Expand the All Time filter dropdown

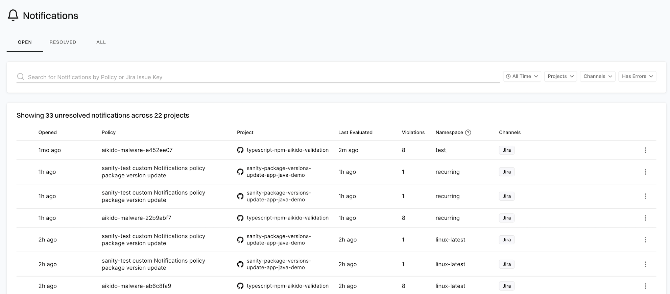click(x=522, y=76)
